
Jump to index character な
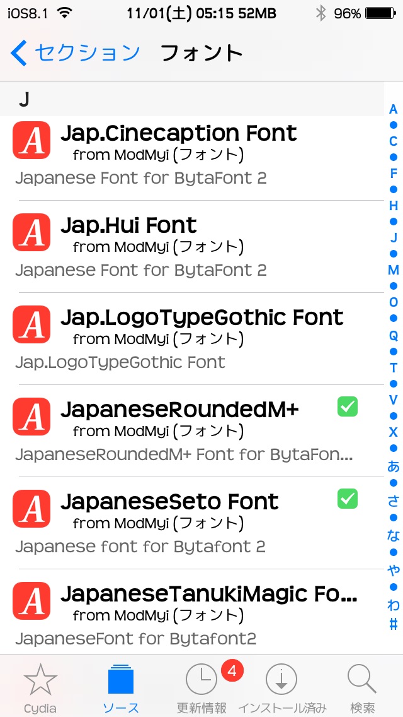click(393, 535)
